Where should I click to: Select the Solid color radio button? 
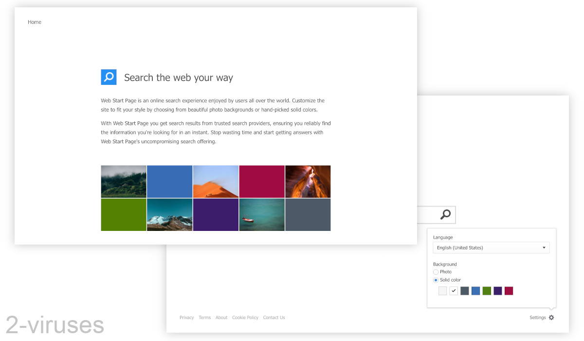[x=436, y=280]
